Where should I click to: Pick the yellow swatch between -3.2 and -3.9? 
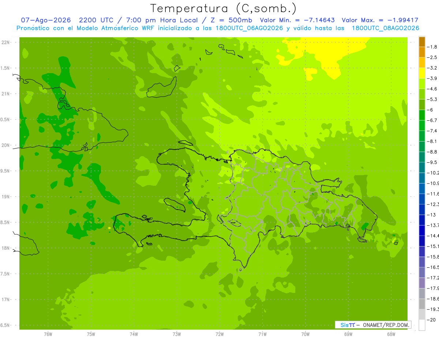(x=422, y=73)
